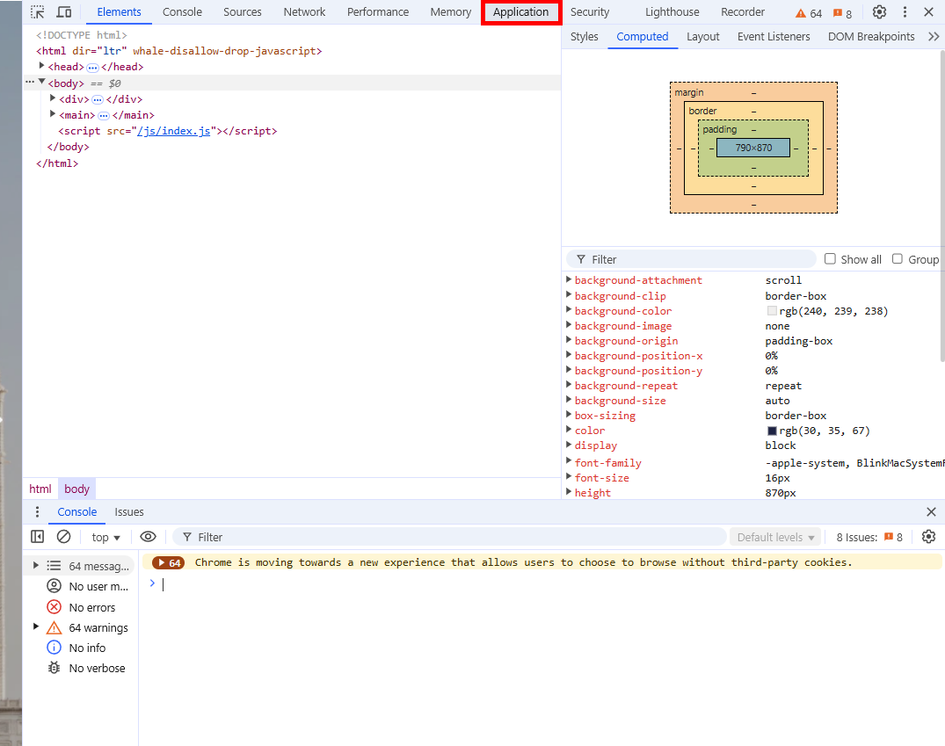This screenshot has height=746, width=945.
Task: Open the console drawer three-dot menu
Action: click(x=38, y=511)
